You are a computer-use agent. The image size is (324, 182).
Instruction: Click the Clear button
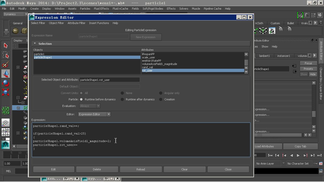tap(184, 169)
